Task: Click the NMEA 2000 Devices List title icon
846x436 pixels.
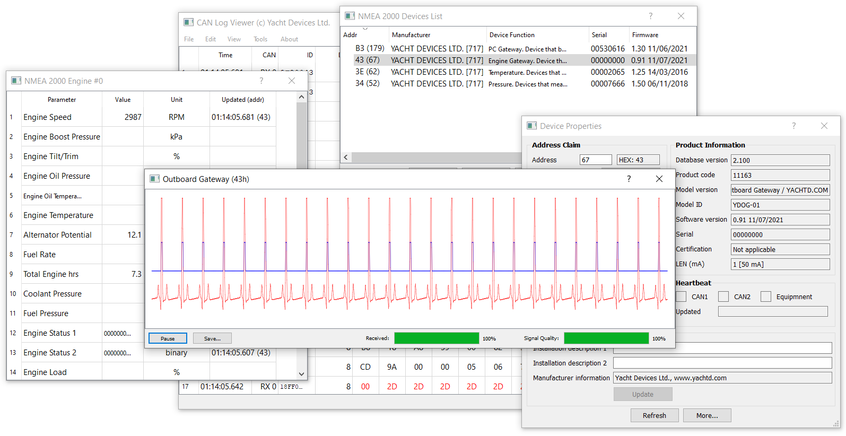Action: (x=350, y=16)
